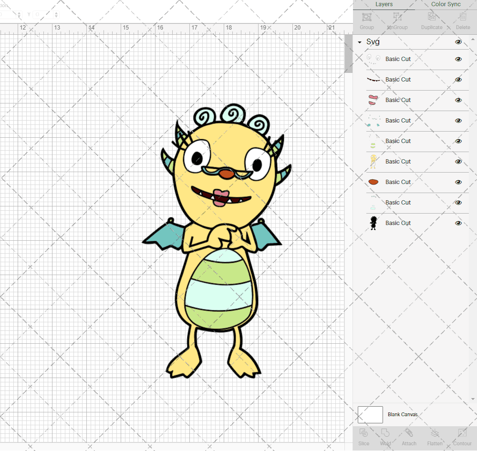Hide the green stripes layer
This screenshot has width=477, height=451.
(458, 141)
